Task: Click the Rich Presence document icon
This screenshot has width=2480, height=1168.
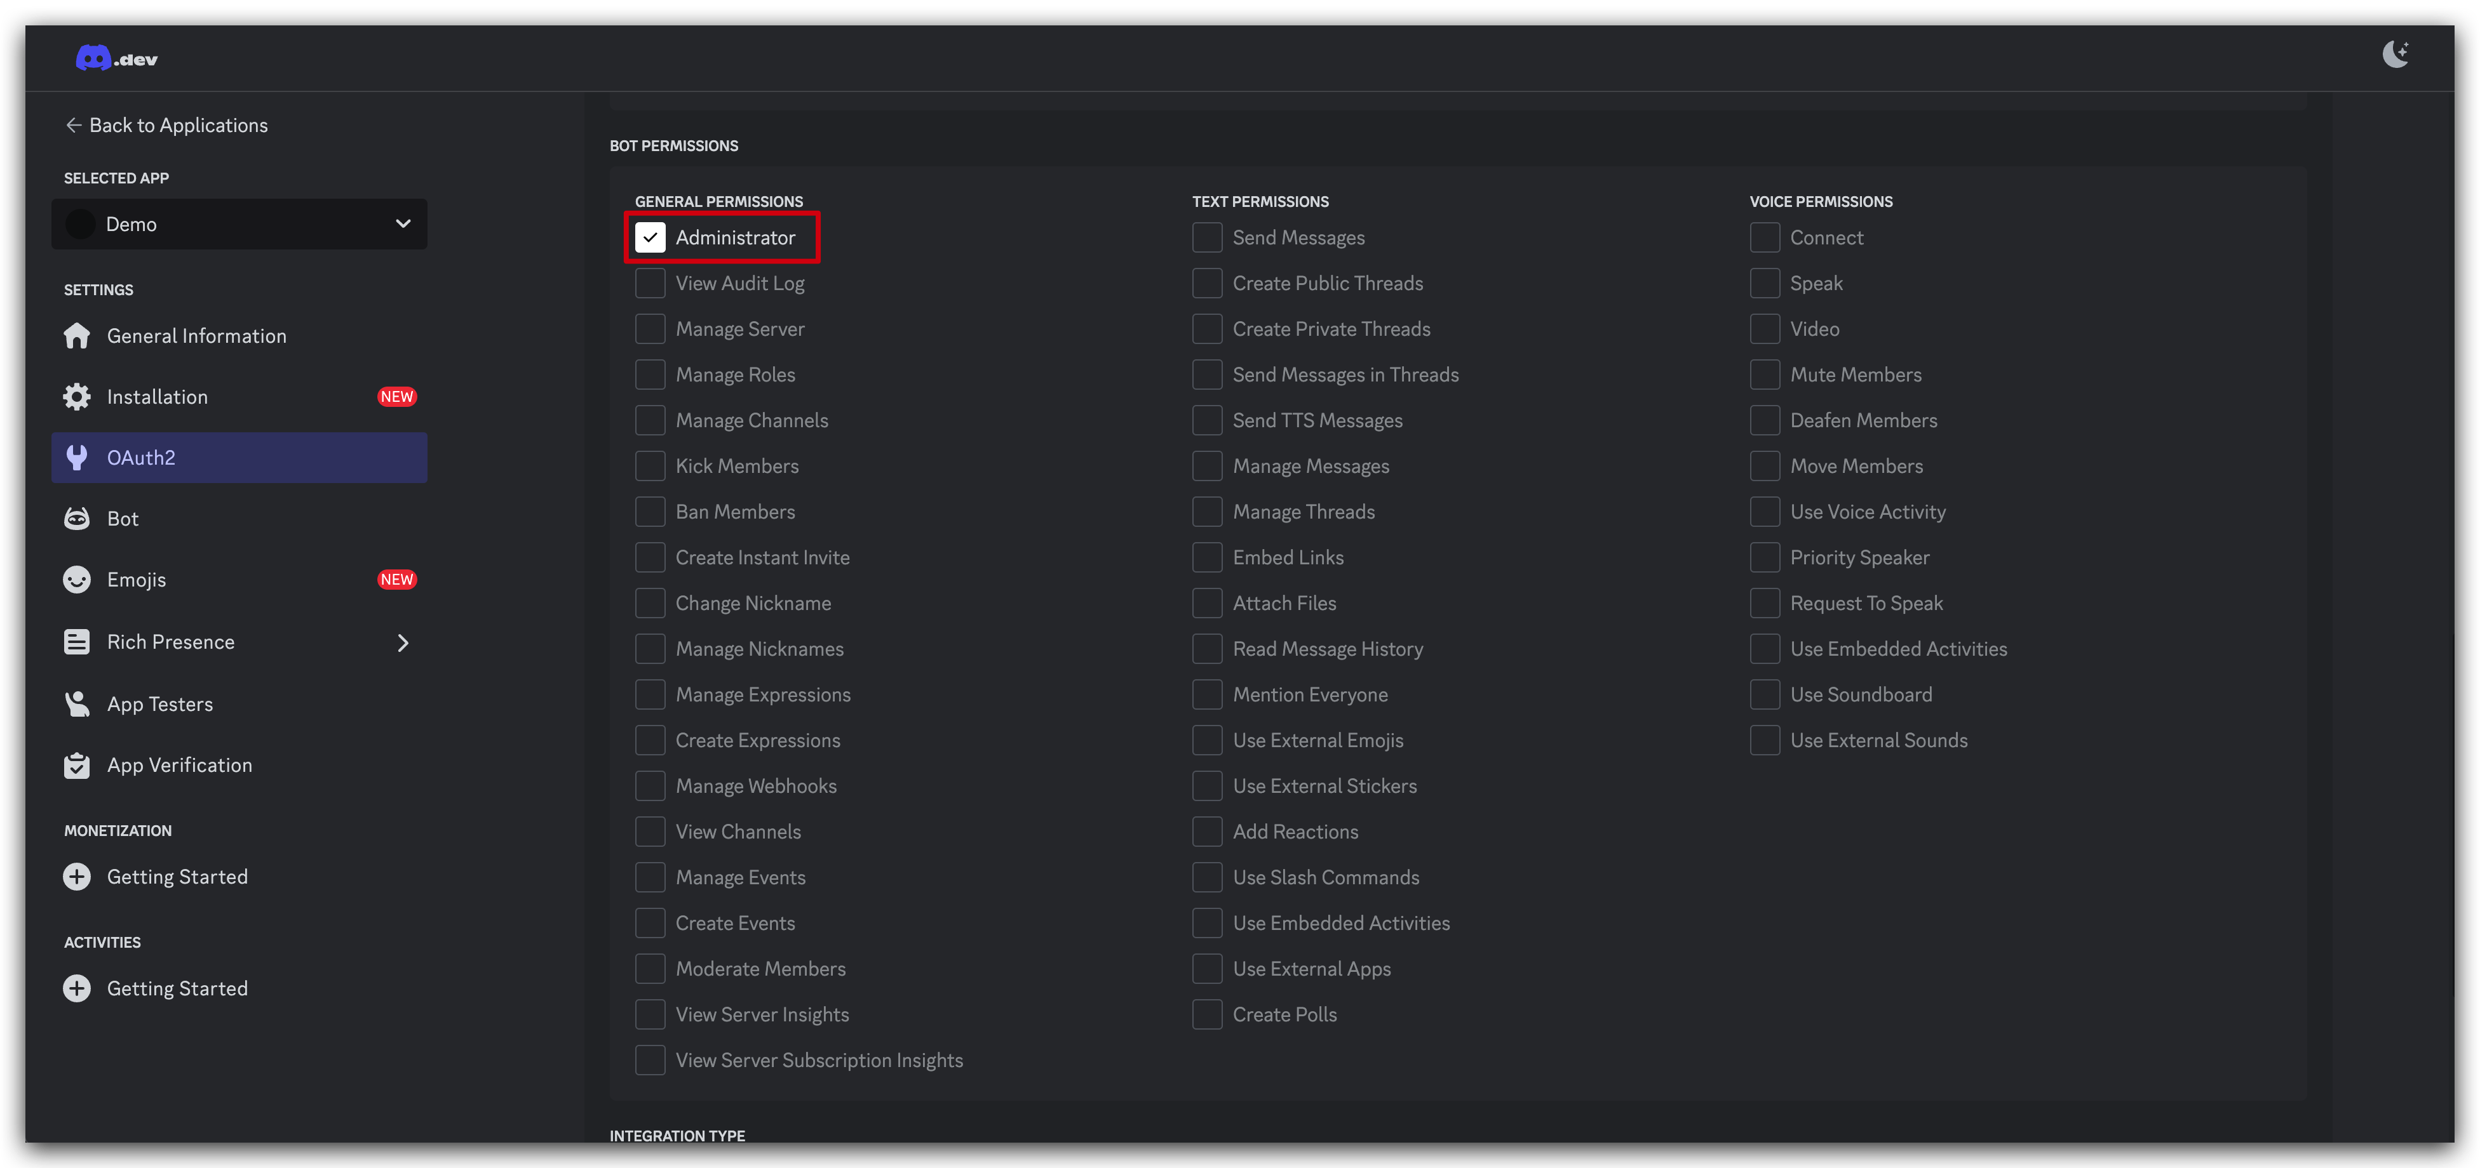Action: [77, 642]
